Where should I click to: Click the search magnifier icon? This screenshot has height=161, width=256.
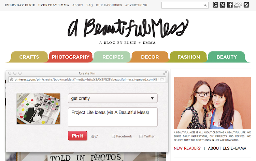coord(205,5)
